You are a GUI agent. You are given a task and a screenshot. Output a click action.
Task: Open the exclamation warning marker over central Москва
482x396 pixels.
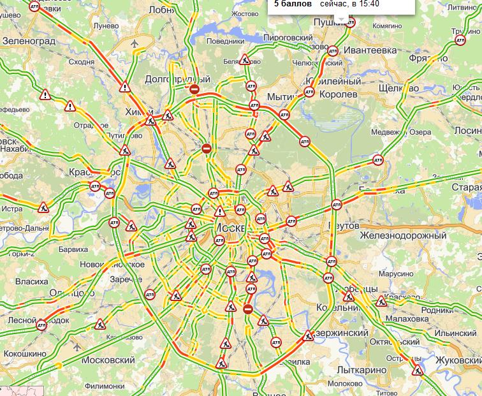(x=220, y=212)
